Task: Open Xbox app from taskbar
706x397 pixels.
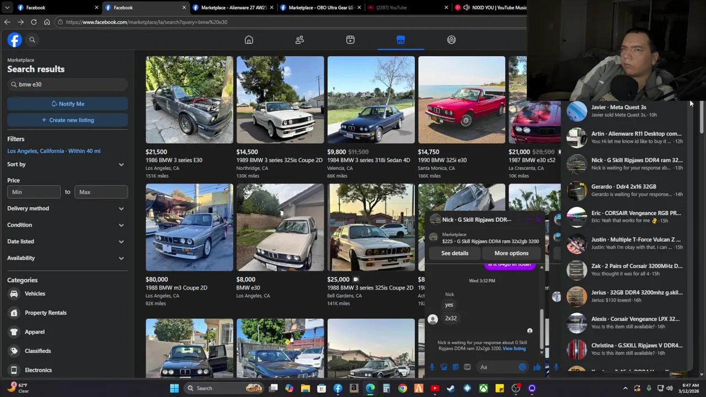Action: (483, 388)
